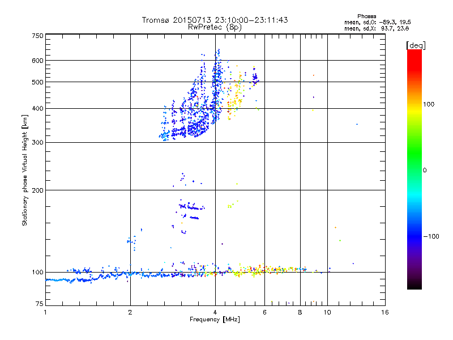The width and height of the screenshot is (453, 340).
Task: Click the x-axis tick label '2'
Action: click(x=130, y=312)
